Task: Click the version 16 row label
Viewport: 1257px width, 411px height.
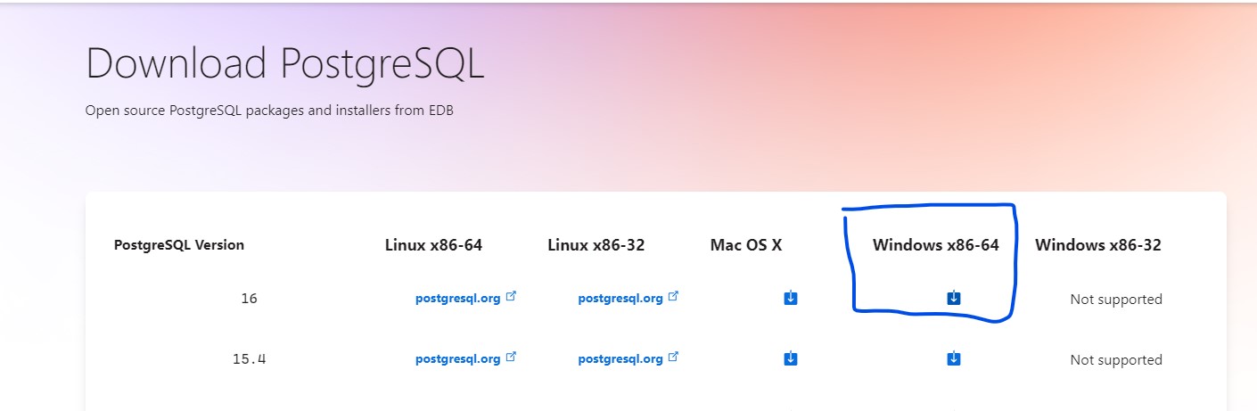Action: tap(249, 299)
